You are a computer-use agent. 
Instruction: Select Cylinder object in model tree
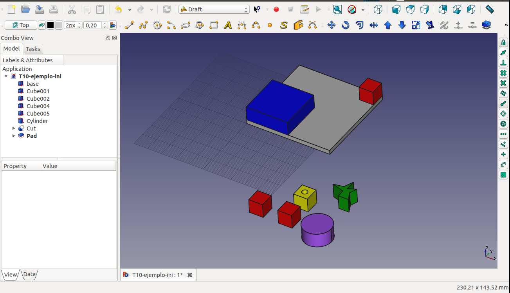[x=37, y=121]
